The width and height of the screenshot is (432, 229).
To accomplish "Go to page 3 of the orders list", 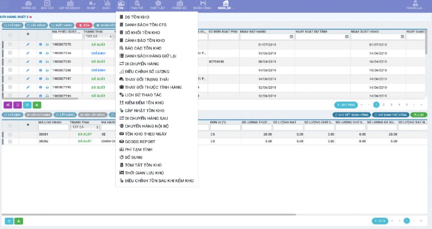I will 391,104.
